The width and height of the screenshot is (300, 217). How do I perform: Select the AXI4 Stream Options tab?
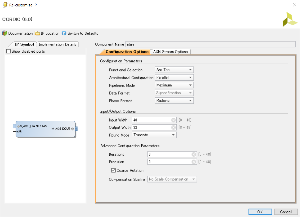point(170,52)
